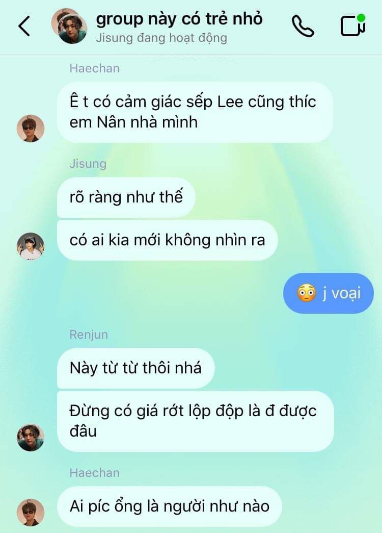Tap the back arrow to leave the chat
The image size is (382, 533).
(x=24, y=26)
